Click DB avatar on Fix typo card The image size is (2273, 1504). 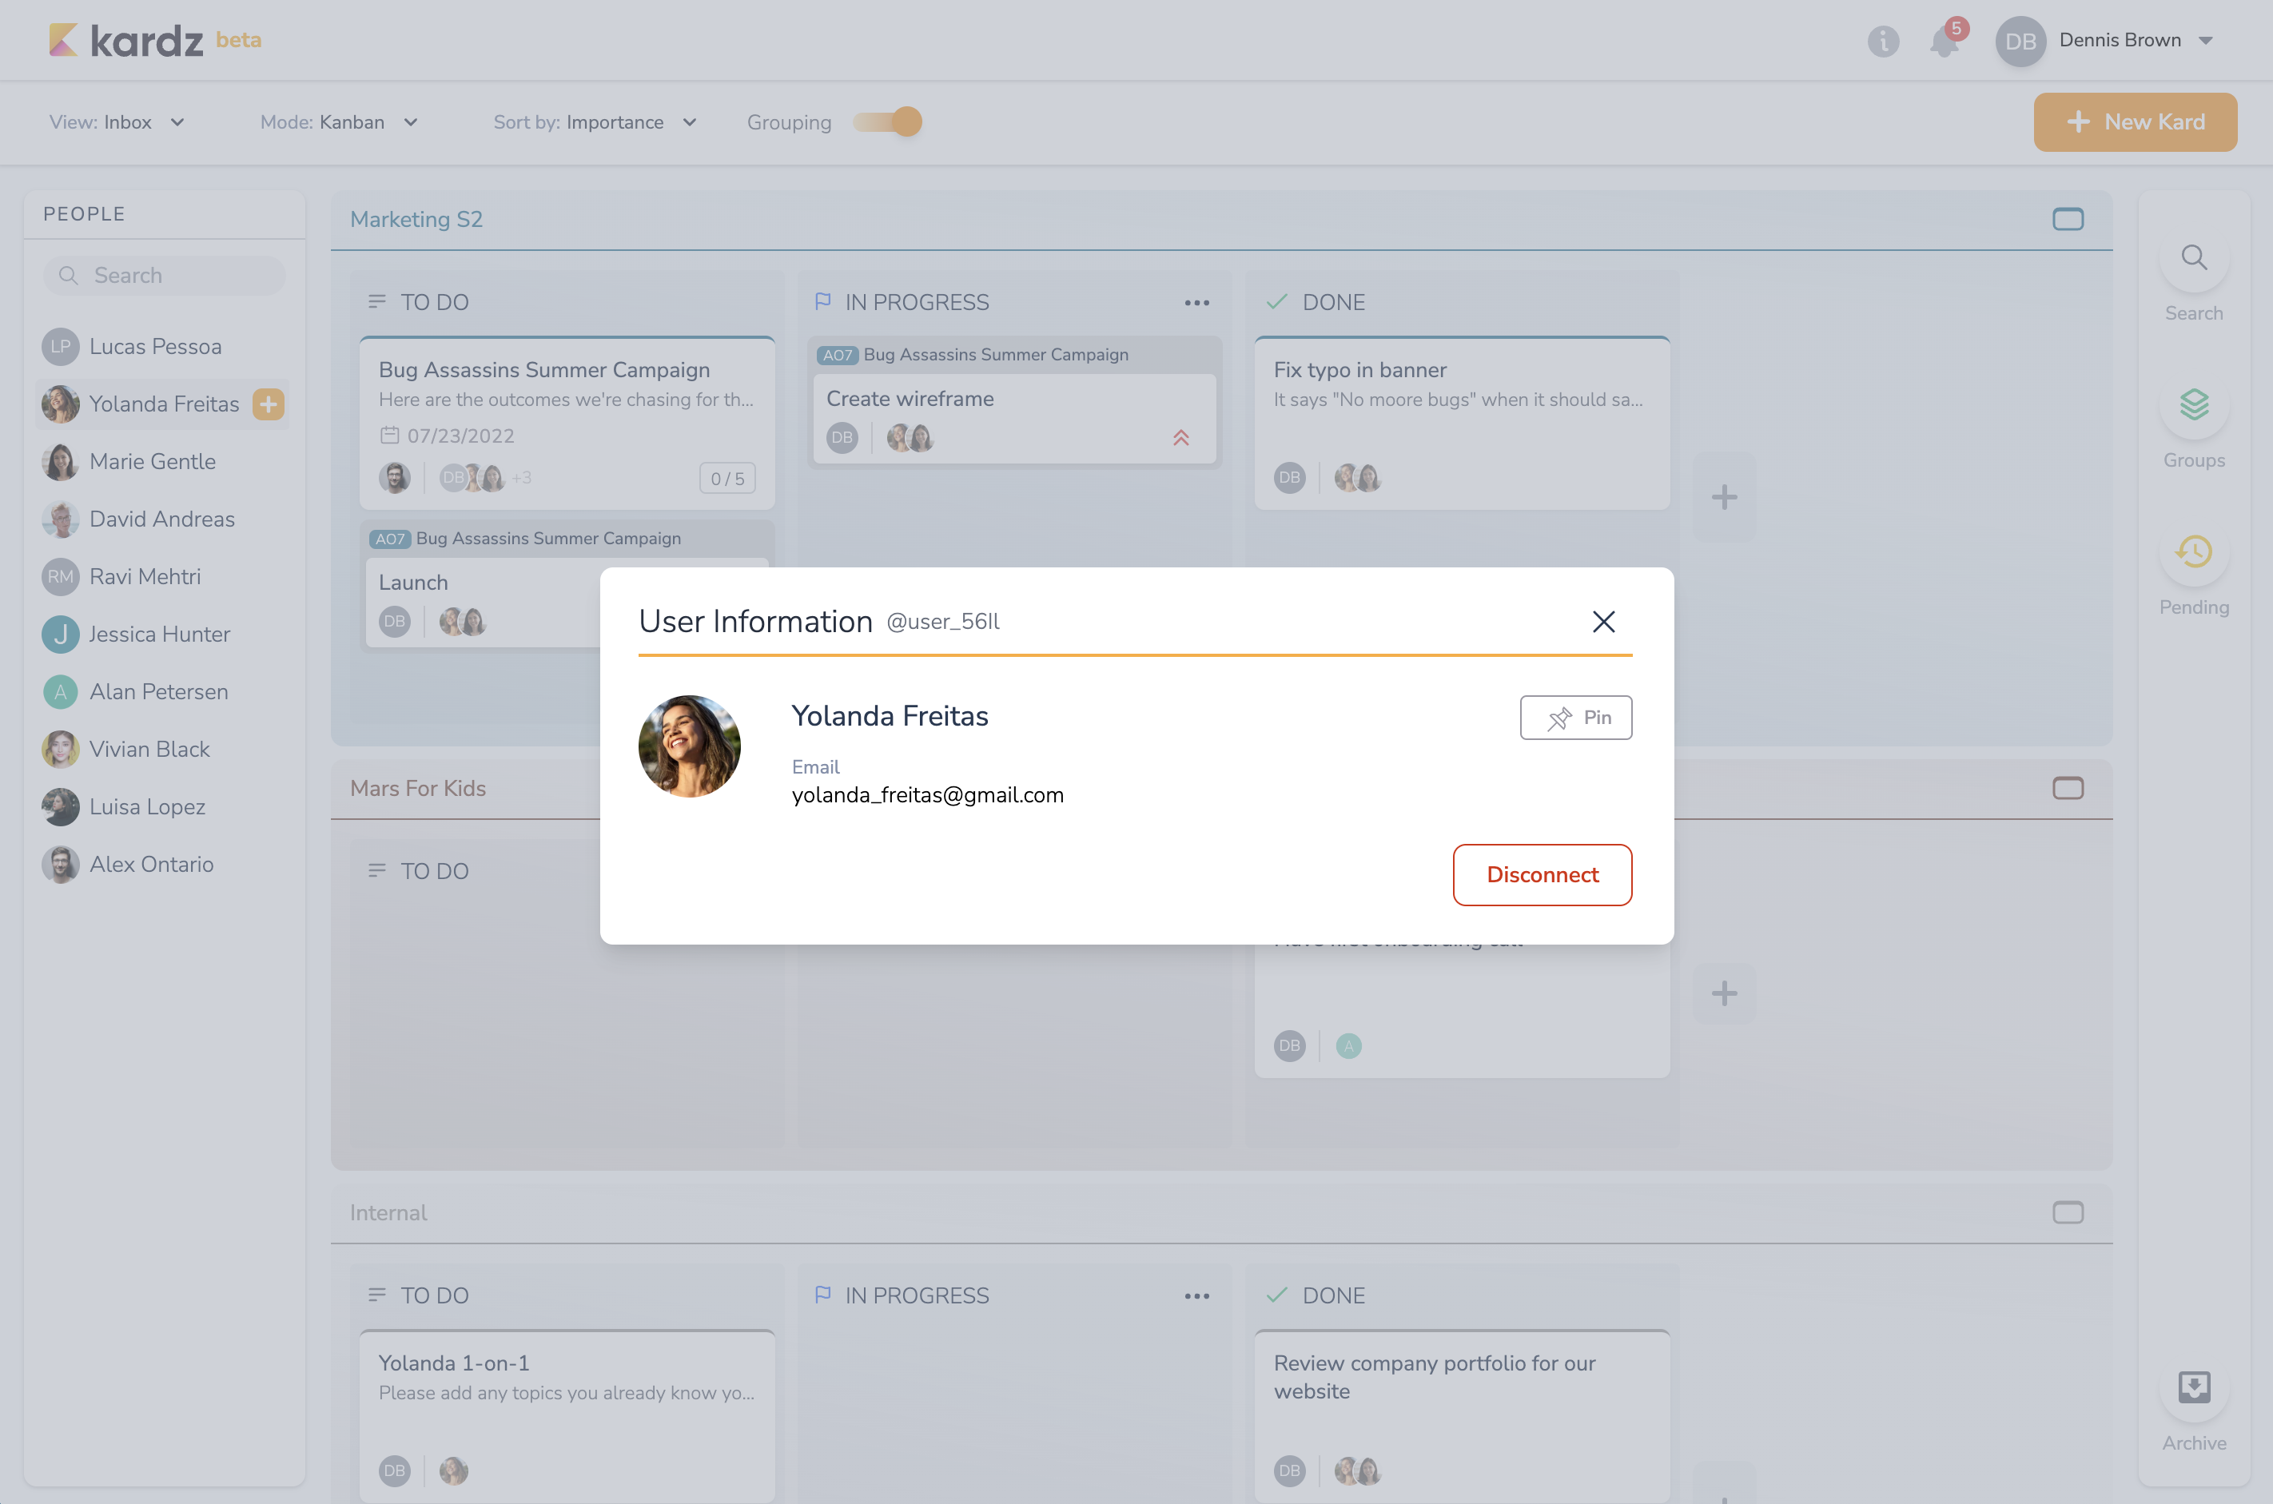[x=1289, y=478]
